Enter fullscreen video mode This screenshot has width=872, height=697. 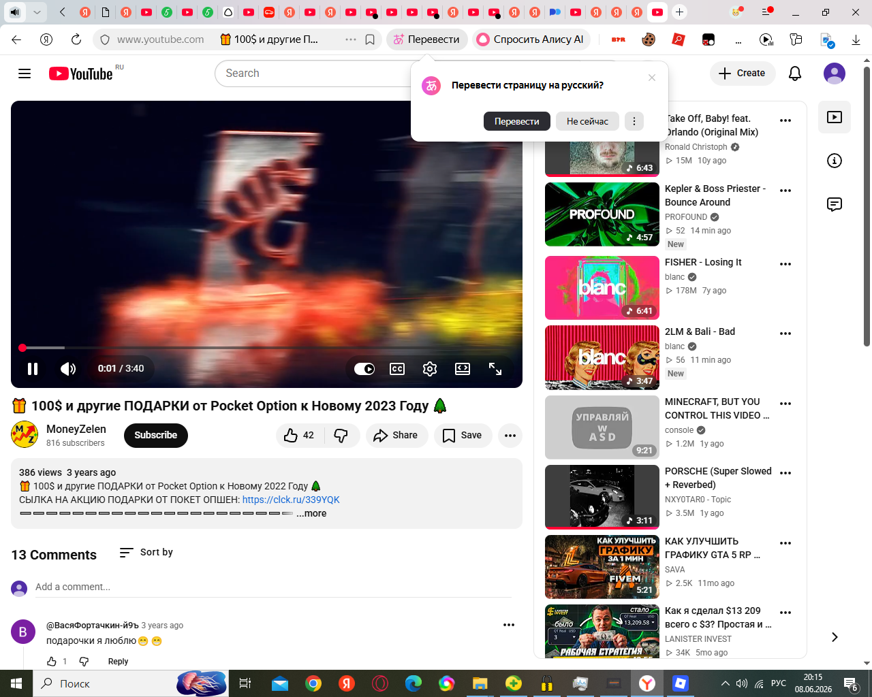pos(495,369)
